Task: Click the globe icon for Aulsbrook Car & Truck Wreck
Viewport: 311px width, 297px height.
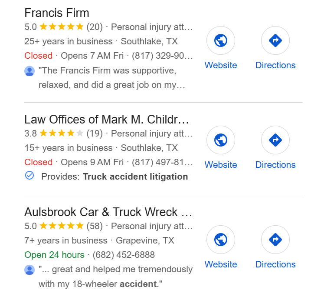Action: [x=221, y=240]
